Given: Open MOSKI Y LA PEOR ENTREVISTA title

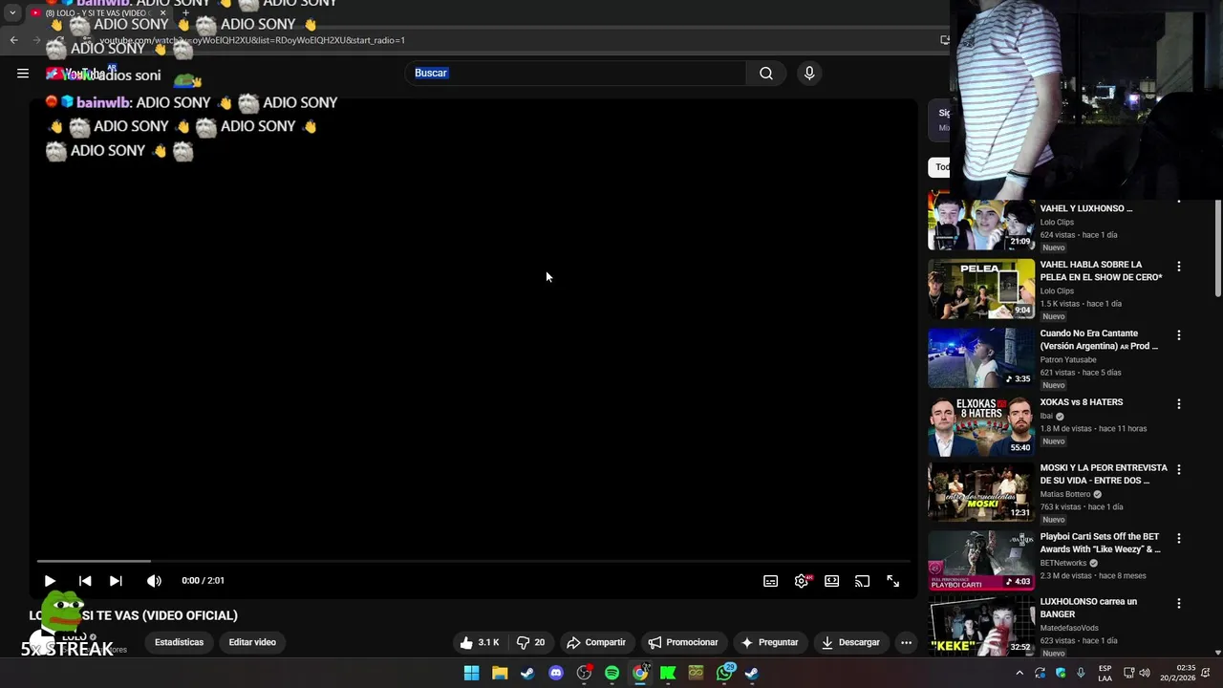Looking at the screenshot, I should (x=1104, y=474).
